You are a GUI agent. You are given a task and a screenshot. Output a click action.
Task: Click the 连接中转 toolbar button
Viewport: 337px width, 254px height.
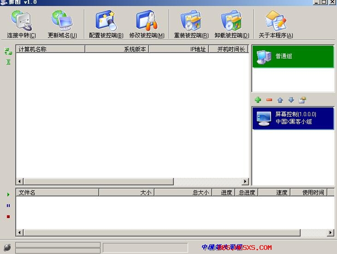coord(21,24)
